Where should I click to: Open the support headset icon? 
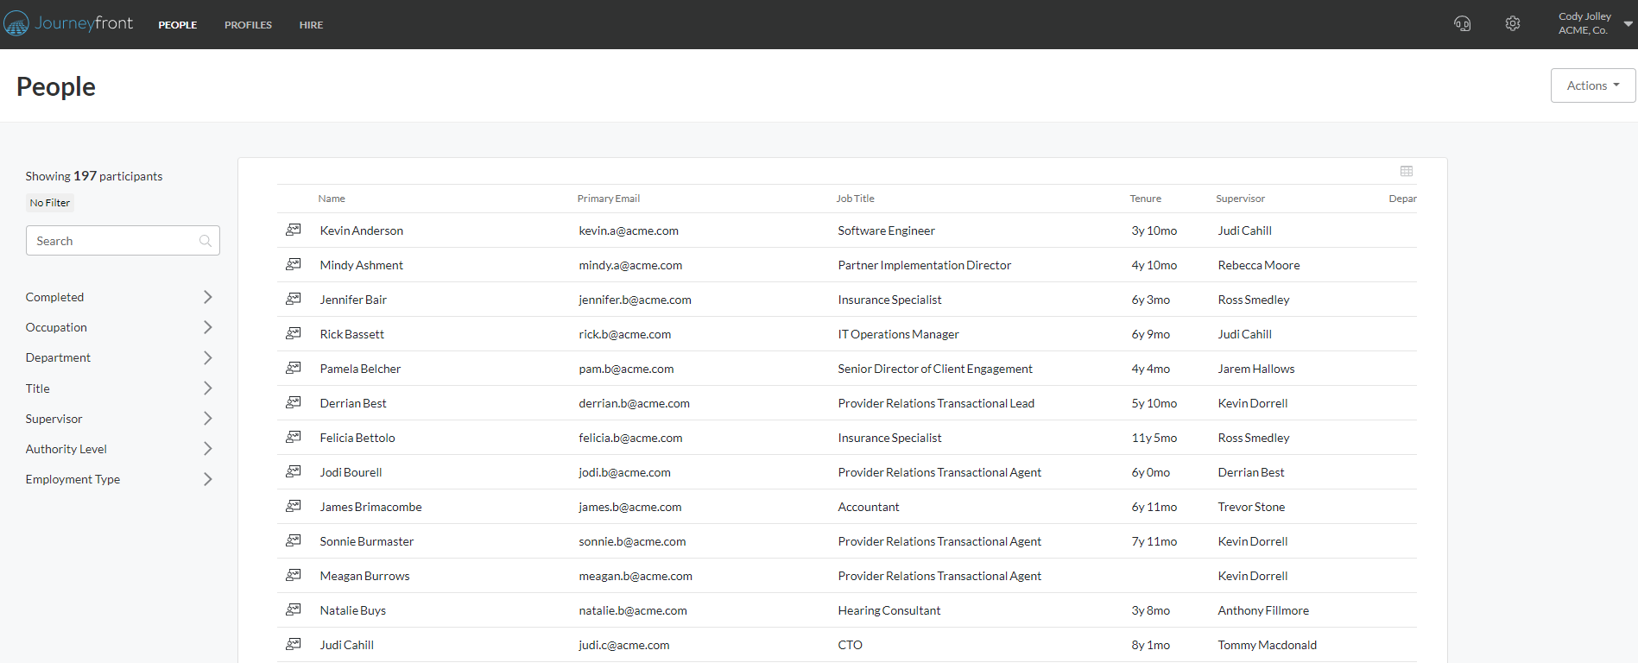coord(1462,23)
